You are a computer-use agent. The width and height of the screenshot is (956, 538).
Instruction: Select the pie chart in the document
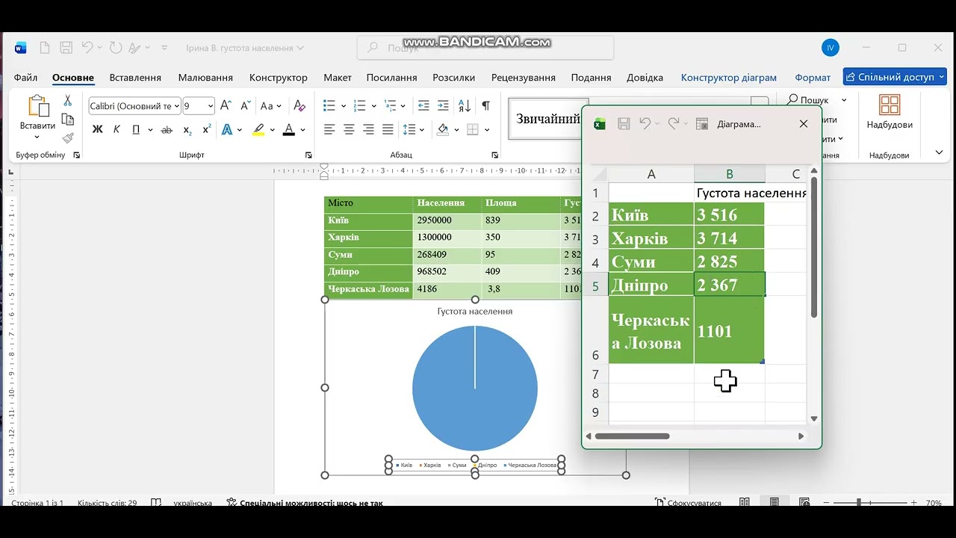click(x=475, y=388)
